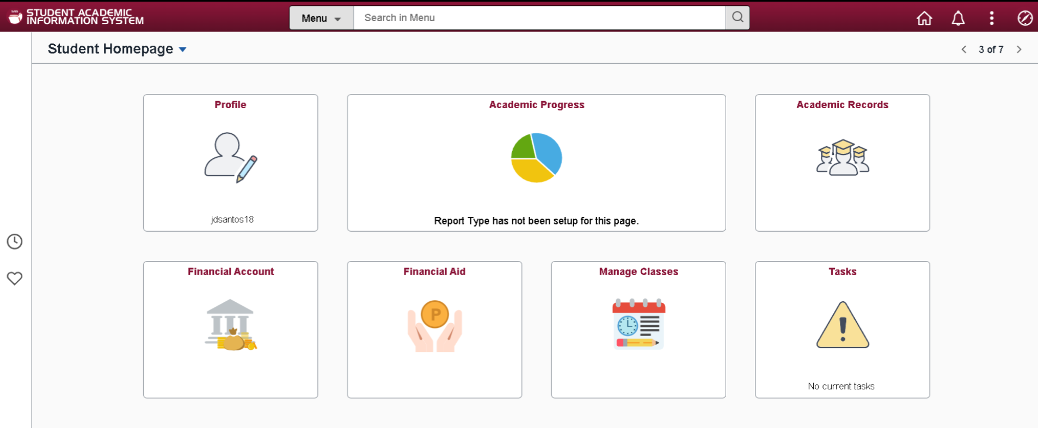1038x428 pixels.
Task: Open the Financial Account tile title
Action: [x=231, y=272]
